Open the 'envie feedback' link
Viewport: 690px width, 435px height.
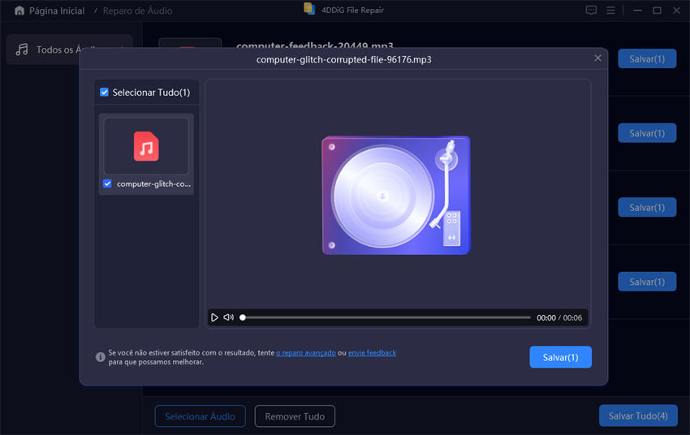coord(372,353)
